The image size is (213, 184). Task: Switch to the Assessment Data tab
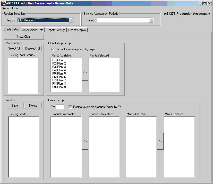pyautogui.click(x=33, y=30)
